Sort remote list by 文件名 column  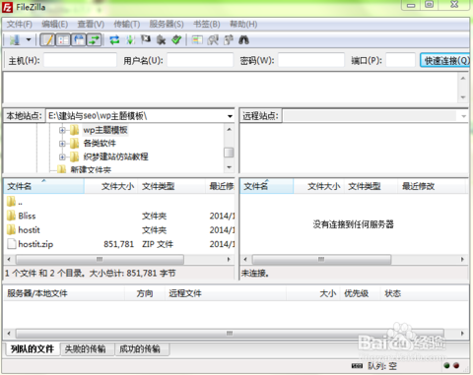point(267,186)
